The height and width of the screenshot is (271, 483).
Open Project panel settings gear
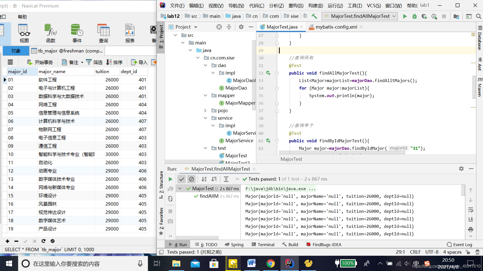[x=241, y=27]
